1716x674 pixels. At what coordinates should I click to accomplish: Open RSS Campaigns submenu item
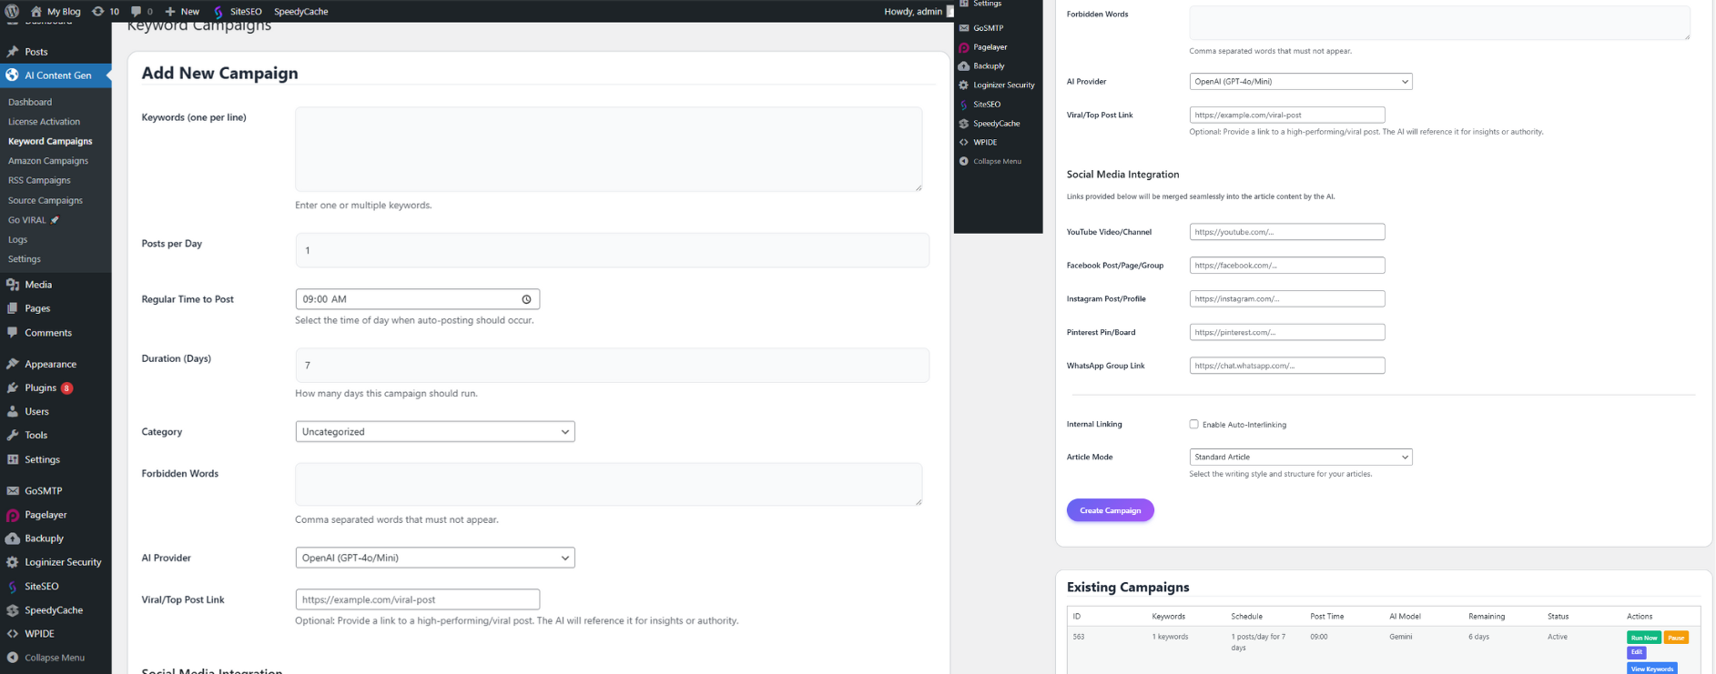[x=39, y=180]
